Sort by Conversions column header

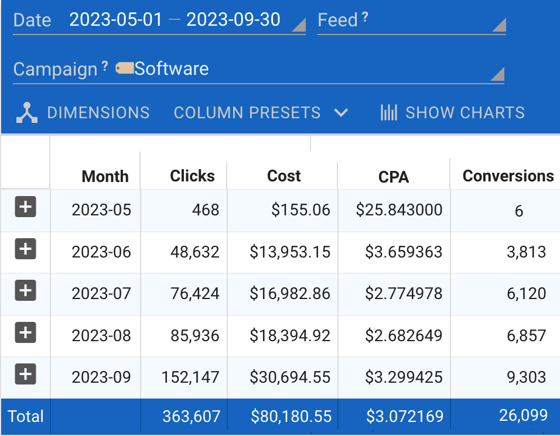(507, 176)
